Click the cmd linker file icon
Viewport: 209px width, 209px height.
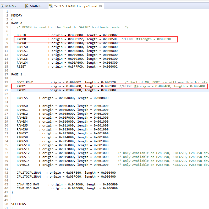(x=51, y=6)
